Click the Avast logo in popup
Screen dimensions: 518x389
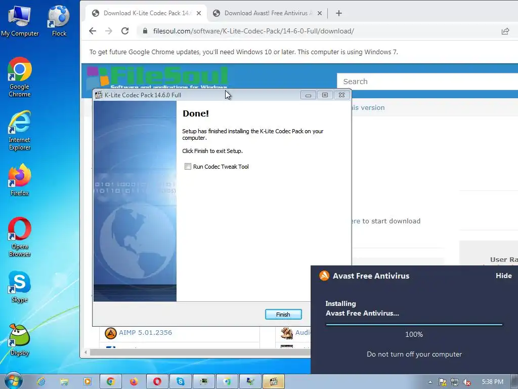[324, 276]
